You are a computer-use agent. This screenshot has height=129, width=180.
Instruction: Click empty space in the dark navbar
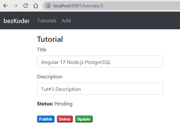[125, 20]
